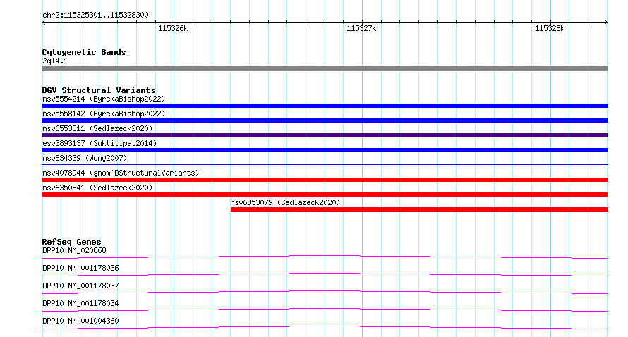
Task: Click the 115327k ruler tick label
Action: point(361,28)
